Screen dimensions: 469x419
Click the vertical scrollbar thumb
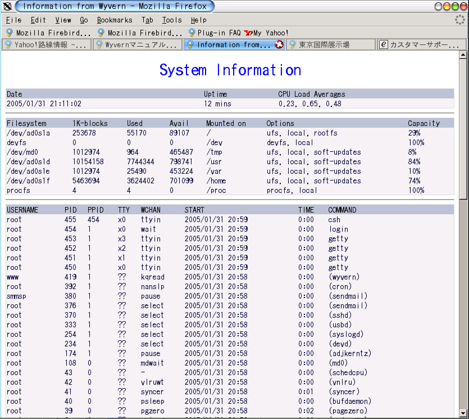pos(463,129)
